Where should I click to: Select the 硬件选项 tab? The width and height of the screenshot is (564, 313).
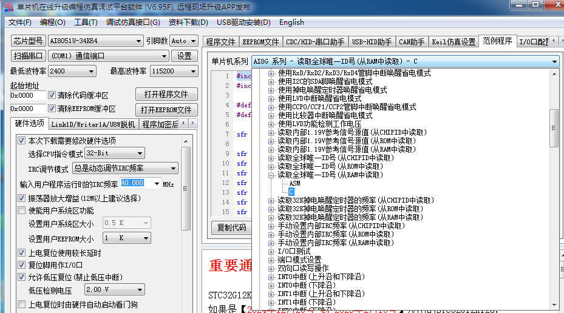(x=30, y=123)
